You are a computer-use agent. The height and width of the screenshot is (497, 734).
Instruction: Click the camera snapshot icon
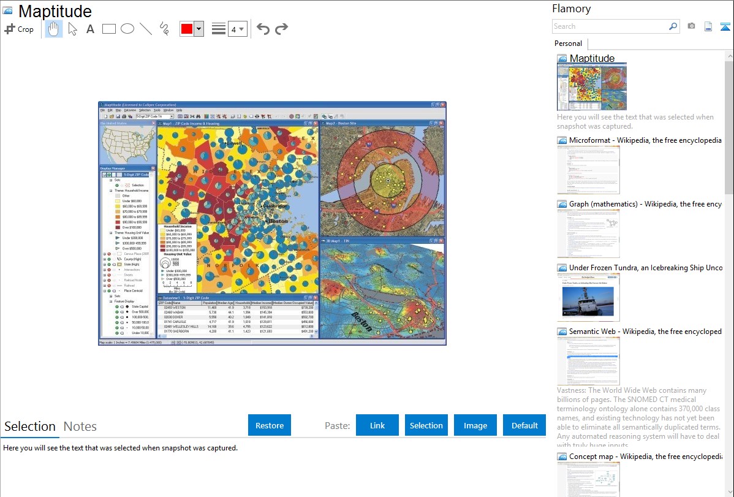pos(691,26)
